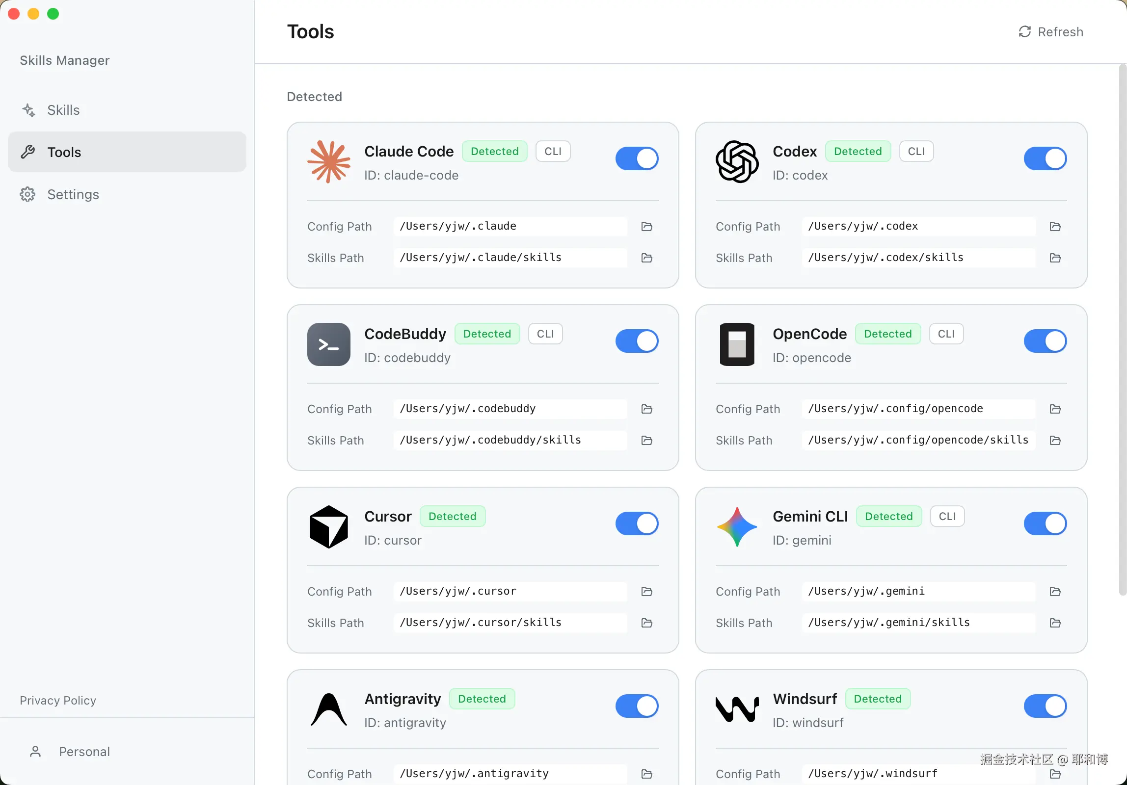Open Settings from the sidebar
Image resolution: width=1127 pixels, height=785 pixels.
(x=73, y=195)
